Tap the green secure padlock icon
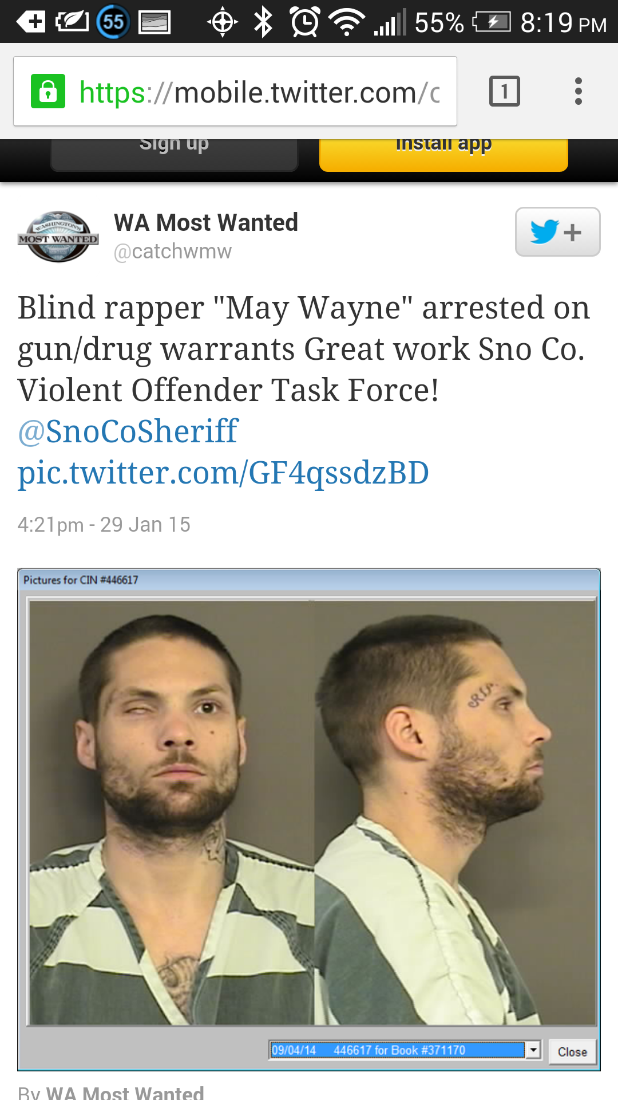Viewport: 618px width, 1100px height. click(48, 91)
